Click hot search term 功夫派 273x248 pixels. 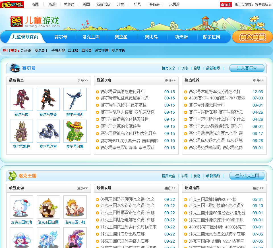[x=26, y=51]
